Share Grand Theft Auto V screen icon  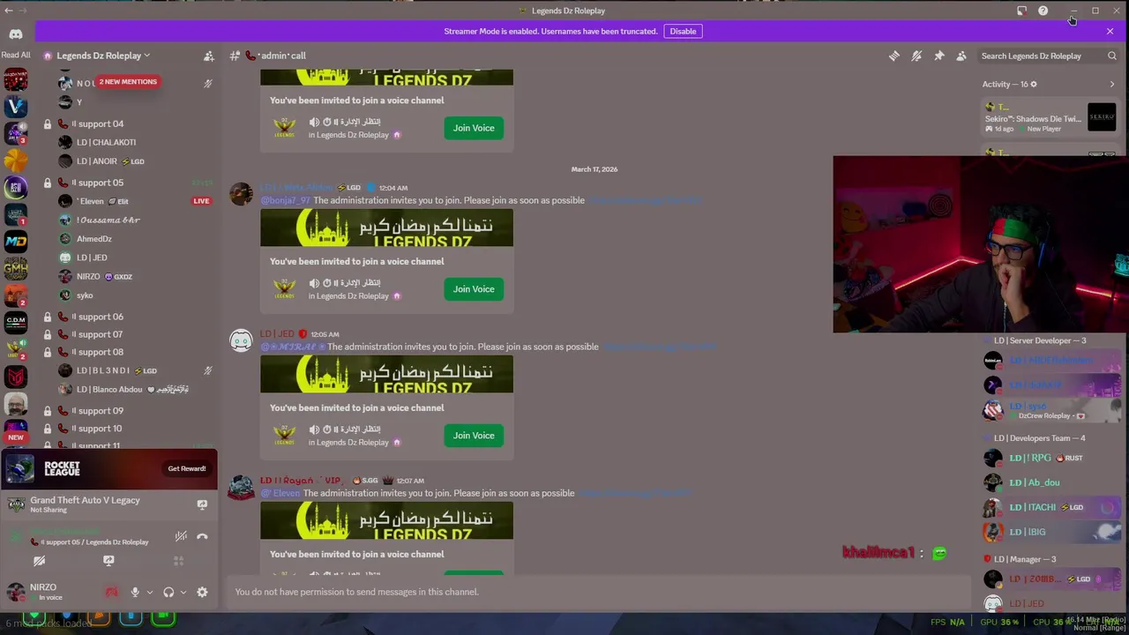[x=202, y=504]
